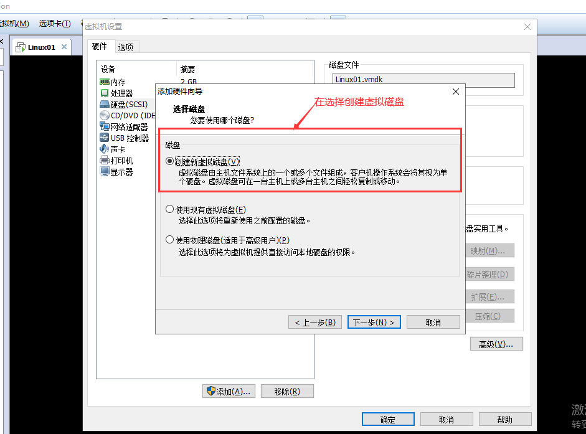
Task: Select the USB 控制器 row text
Action: [x=130, y=138]
